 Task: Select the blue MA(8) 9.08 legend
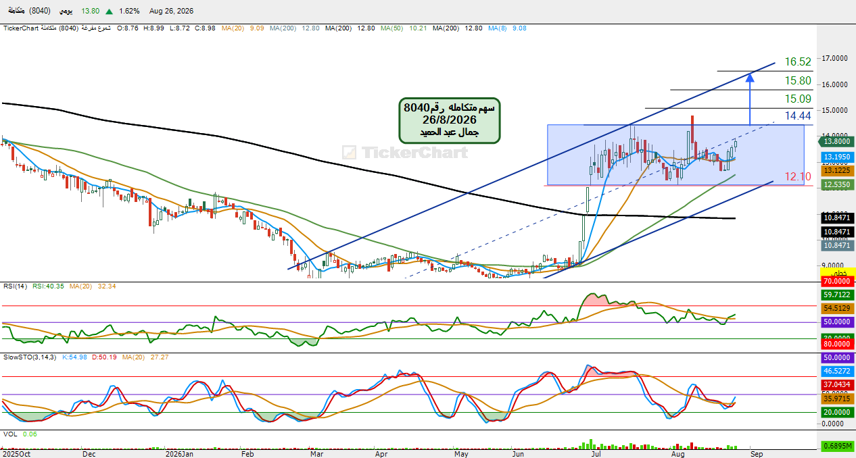click(507, 28)
